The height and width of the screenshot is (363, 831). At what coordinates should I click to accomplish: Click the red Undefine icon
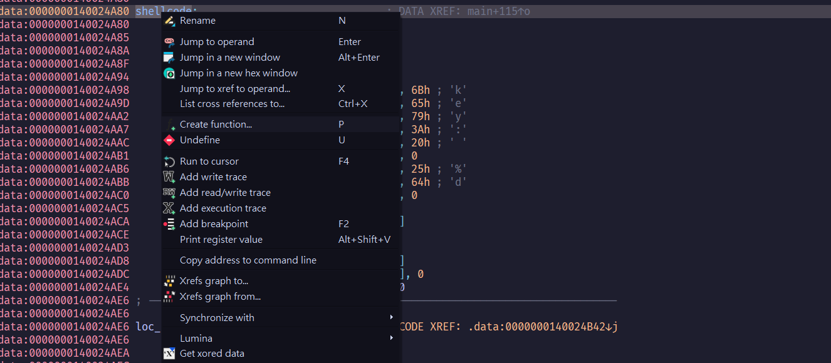click(169, 140)
